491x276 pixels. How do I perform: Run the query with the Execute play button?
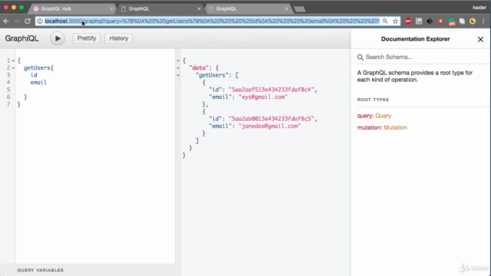tap(58, 38)
